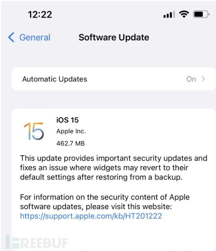Tap the Wi-Fi status icon
The width and height of the screenshot is (216, 251).
184,14
